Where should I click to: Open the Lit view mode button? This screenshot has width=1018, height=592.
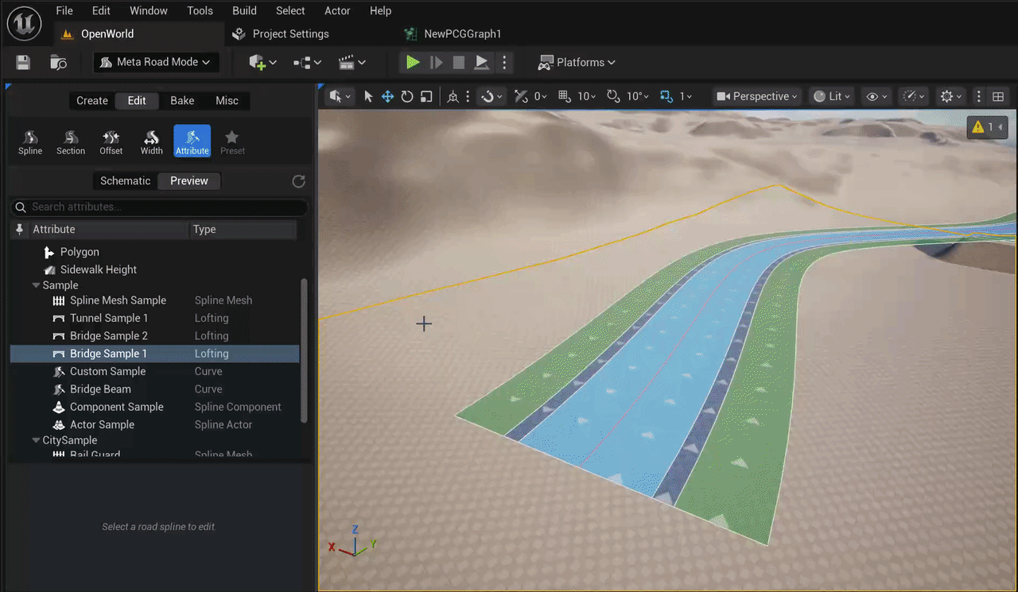[x=832, y=96]
